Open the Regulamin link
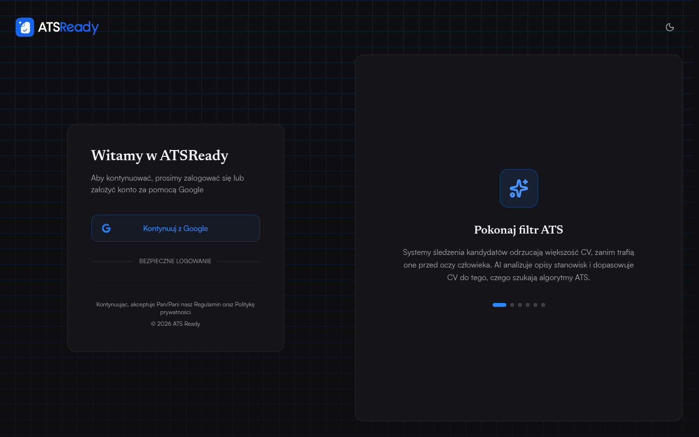This screenshot has width=699, height=437. pyautogui.click(x=207, y=304)
